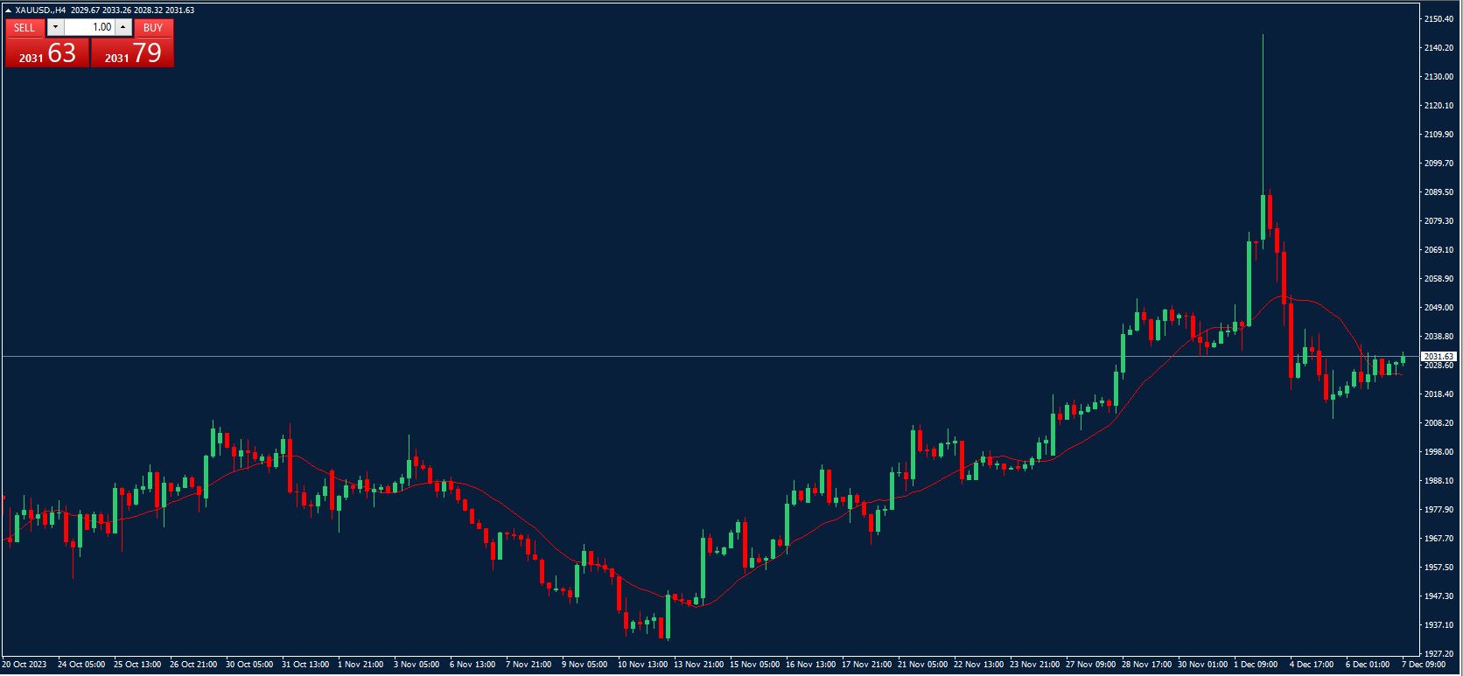1463x676 pixels.
Task: Click the 1 Nov 21:00 time label
Action: point(360,665)
